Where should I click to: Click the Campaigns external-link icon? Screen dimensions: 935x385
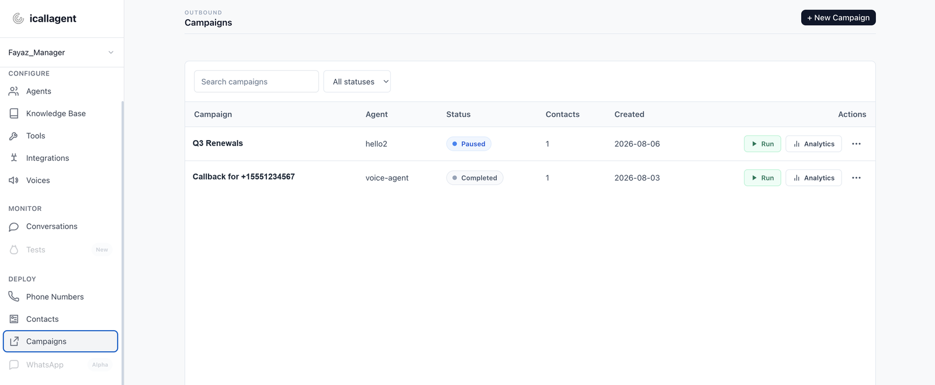tap(14, 341)
